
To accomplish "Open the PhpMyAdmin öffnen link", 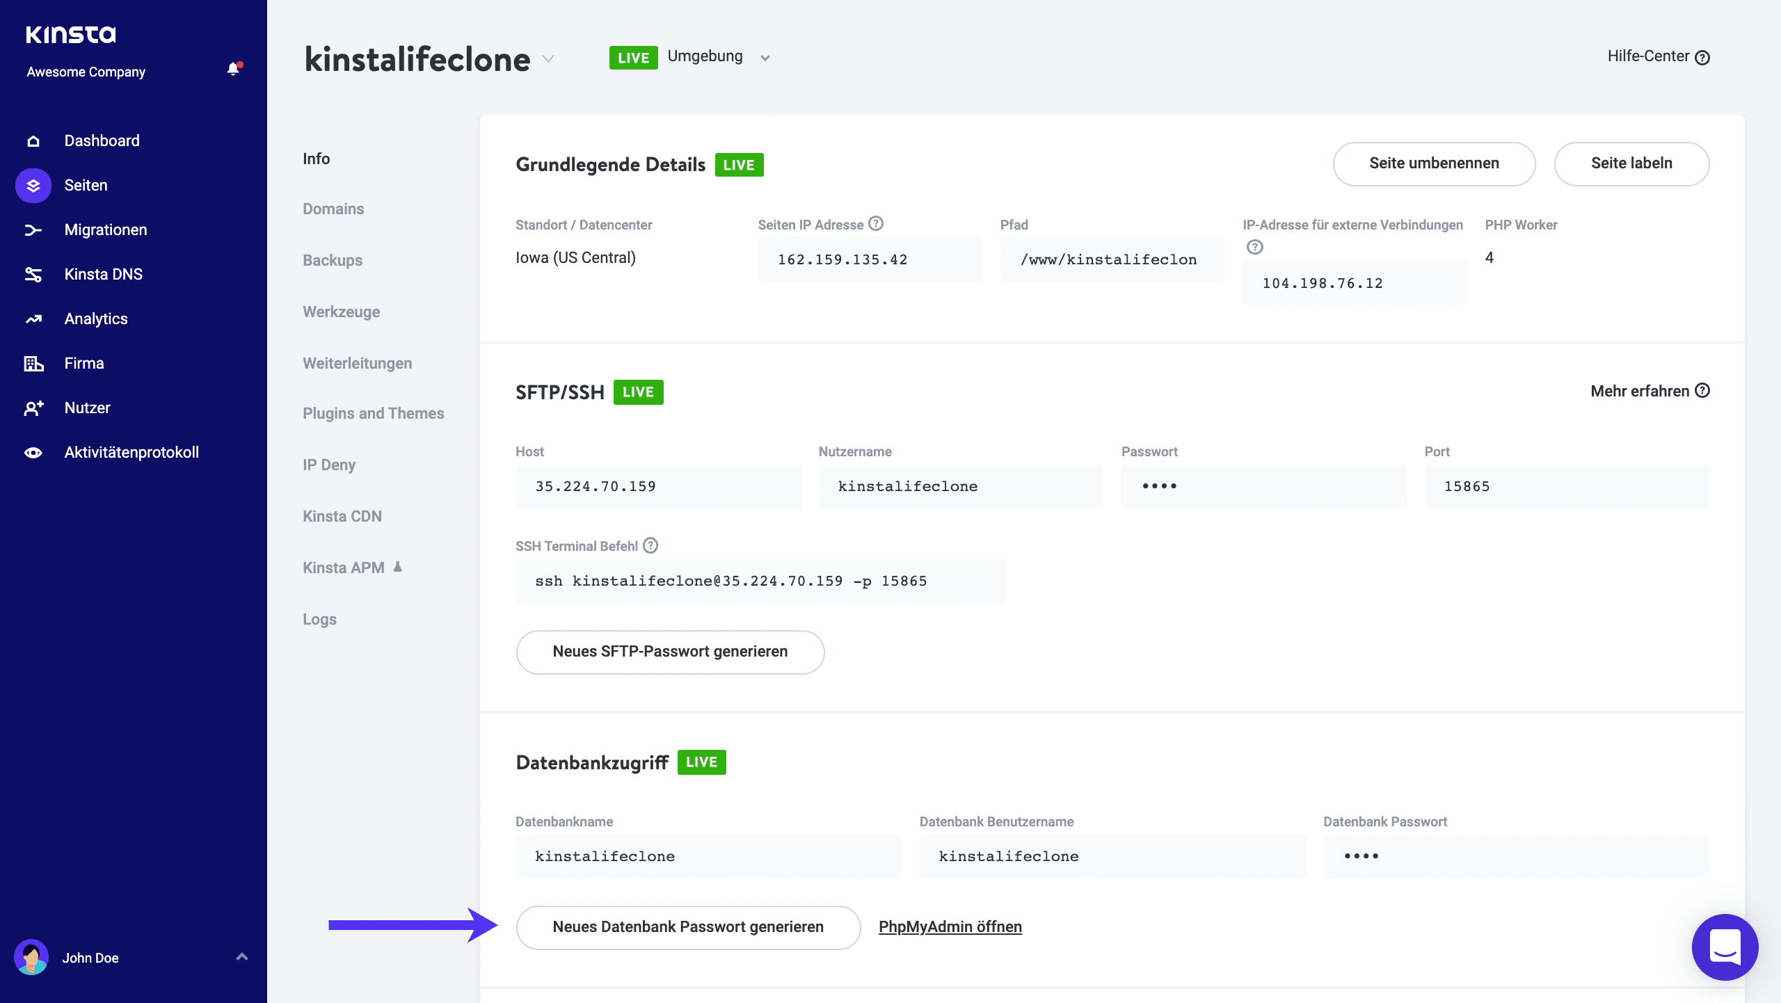I will pos(950,927).
